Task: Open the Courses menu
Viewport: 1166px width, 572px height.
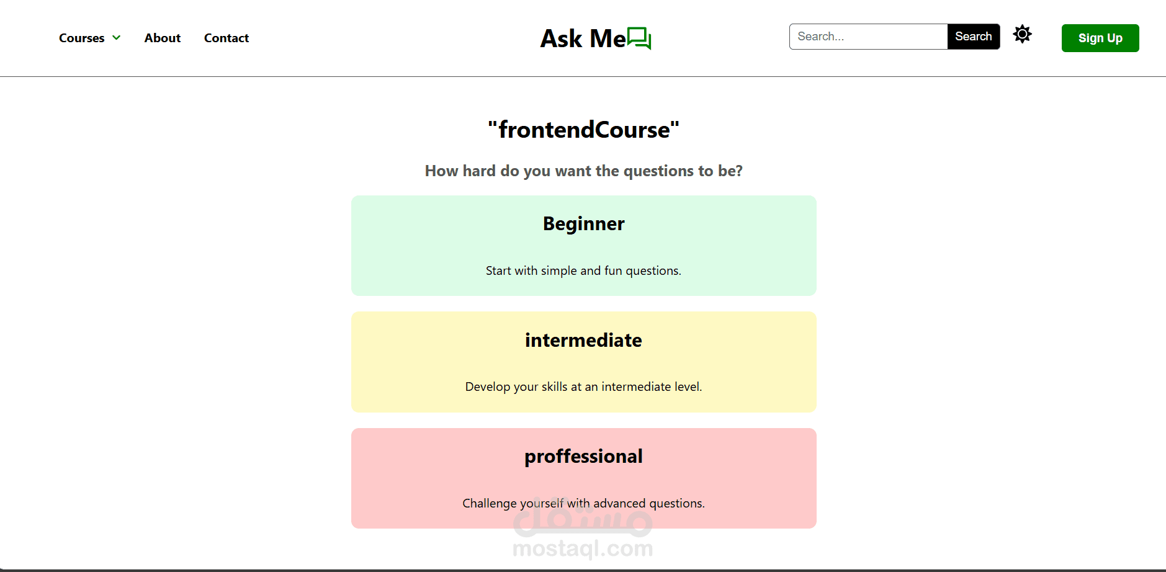Action: tap(82, 38)
